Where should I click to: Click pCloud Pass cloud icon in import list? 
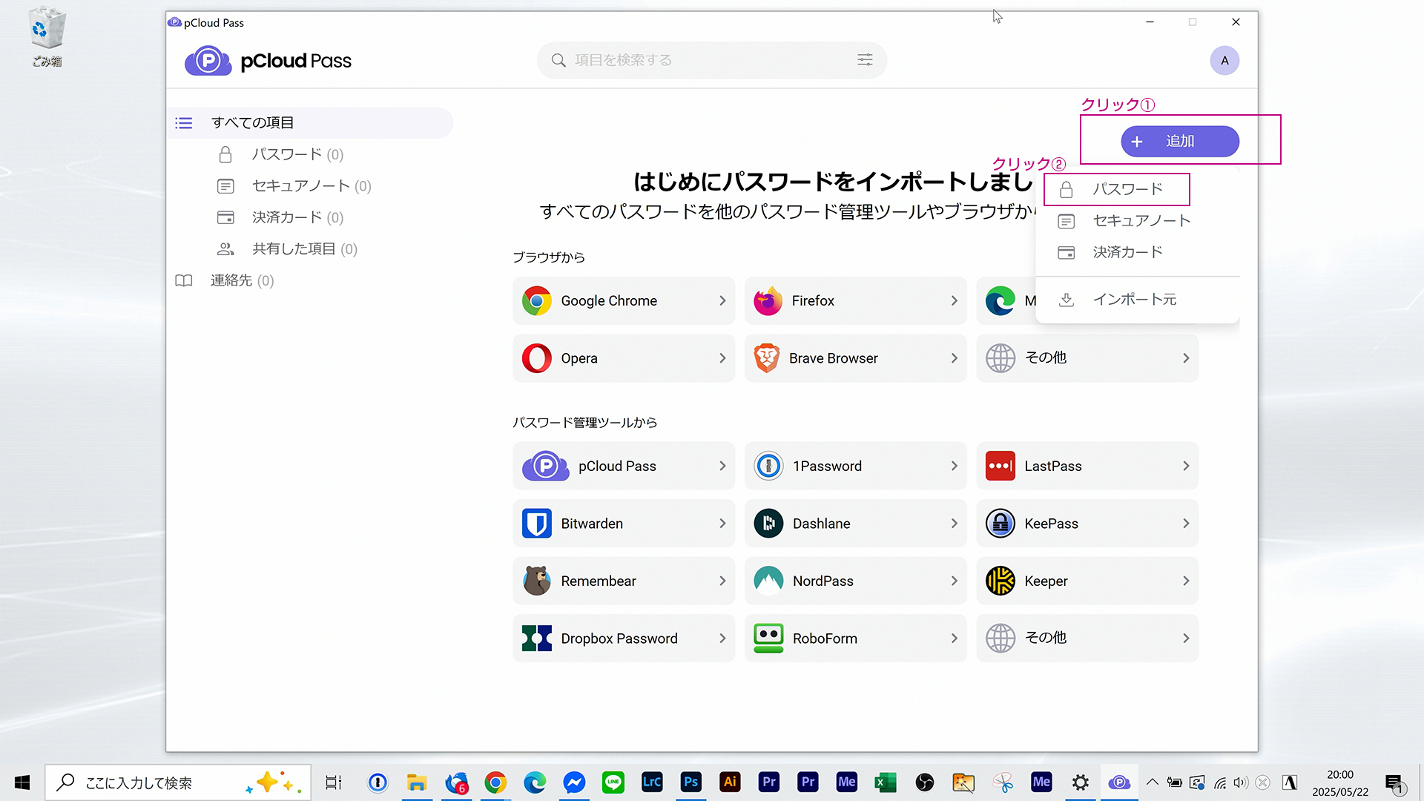[545, 466]
